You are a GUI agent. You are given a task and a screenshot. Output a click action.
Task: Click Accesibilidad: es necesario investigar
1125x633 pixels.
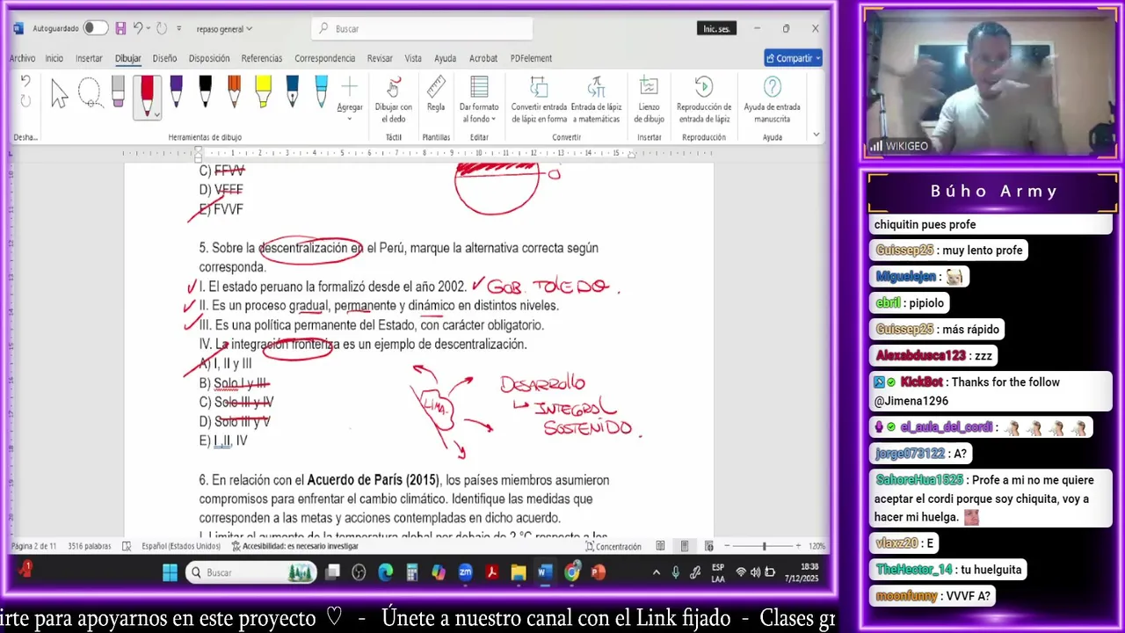[295, 546]
